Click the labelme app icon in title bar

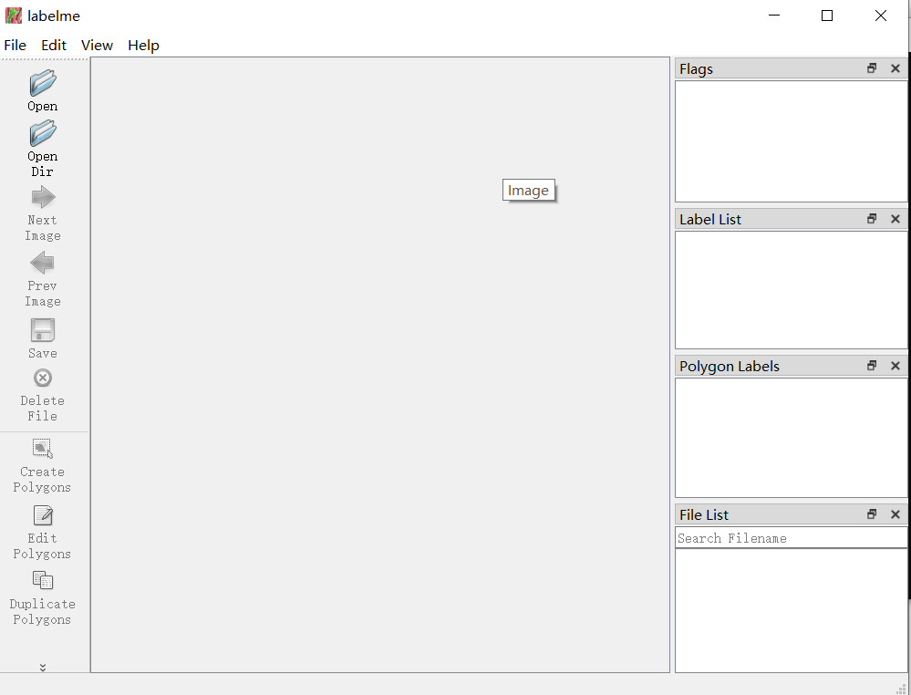[14, 16]
